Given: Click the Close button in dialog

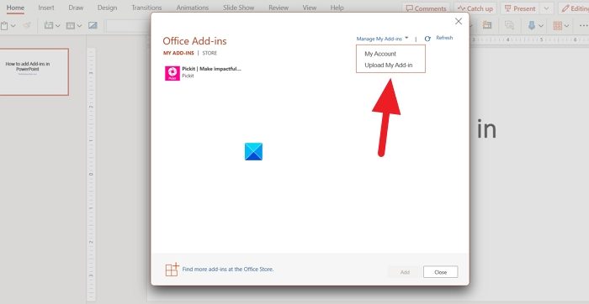Looking at the screenshot, I should coord(440,272).
